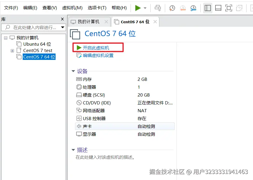Image resolution: width=253 pixels, height=180 pixels.
Task: Click the take snapshot clock icon
Action: click(172, 8)
